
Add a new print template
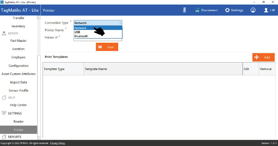(263, 57)
